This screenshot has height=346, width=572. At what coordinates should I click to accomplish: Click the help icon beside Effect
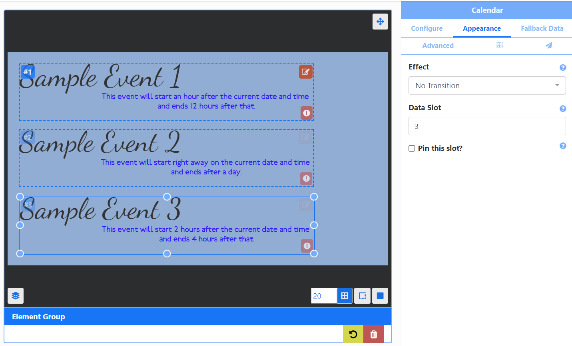(x=562, y=67)
